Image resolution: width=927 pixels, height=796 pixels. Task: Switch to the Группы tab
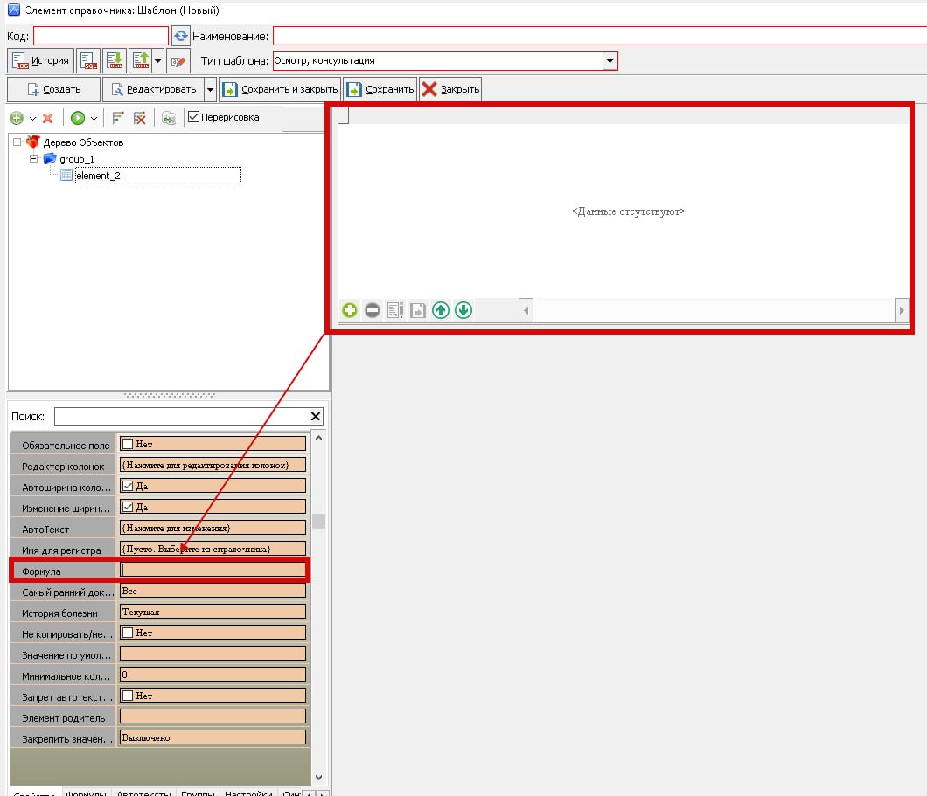click(198, 793)
